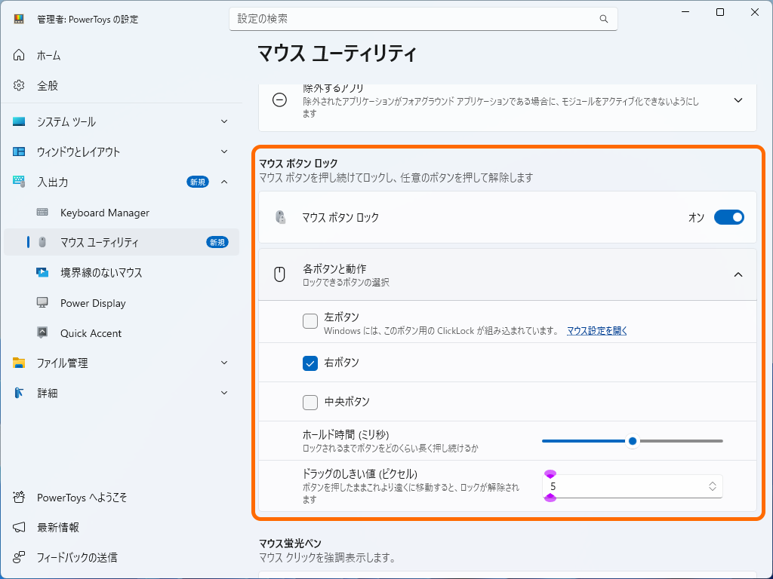
Task: Expand システム ツール chevron in sidebar
Action: click(224, 121)
